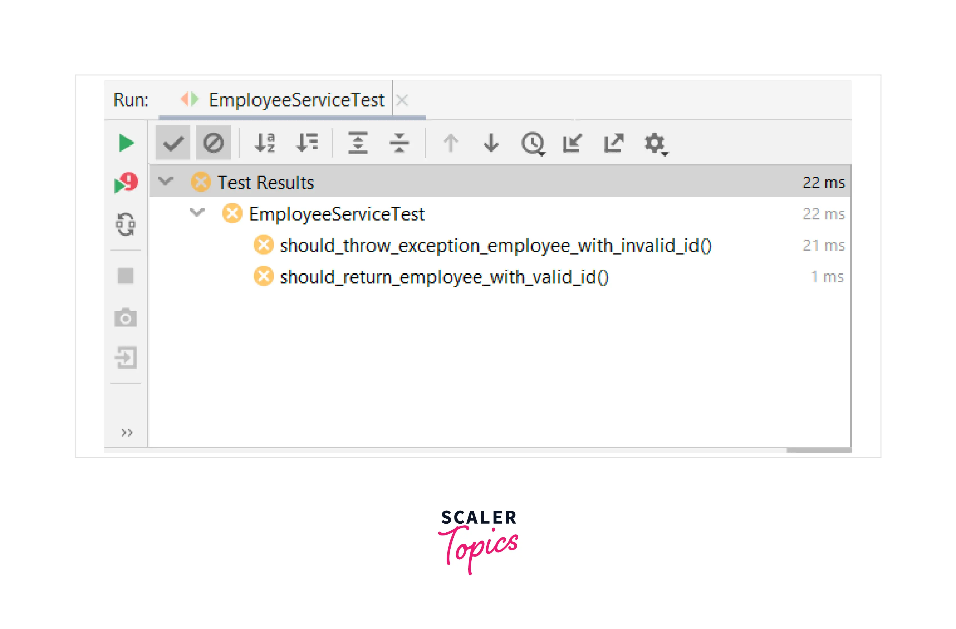This screenshot has height=629, width=956.
Task: Sort tests alphabetically icon
Action: (x=265, y=143)
